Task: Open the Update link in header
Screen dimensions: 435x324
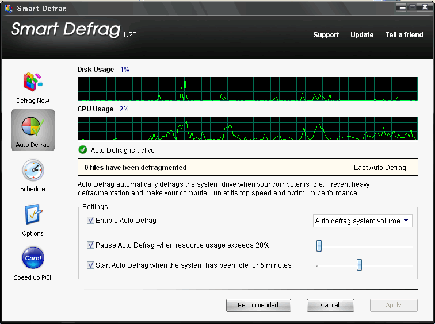Action: tap(362, 35)
